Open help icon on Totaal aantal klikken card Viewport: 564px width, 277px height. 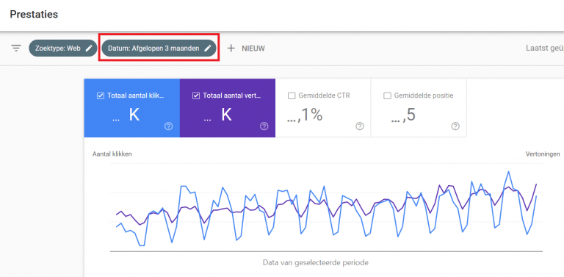pos(169,126)
